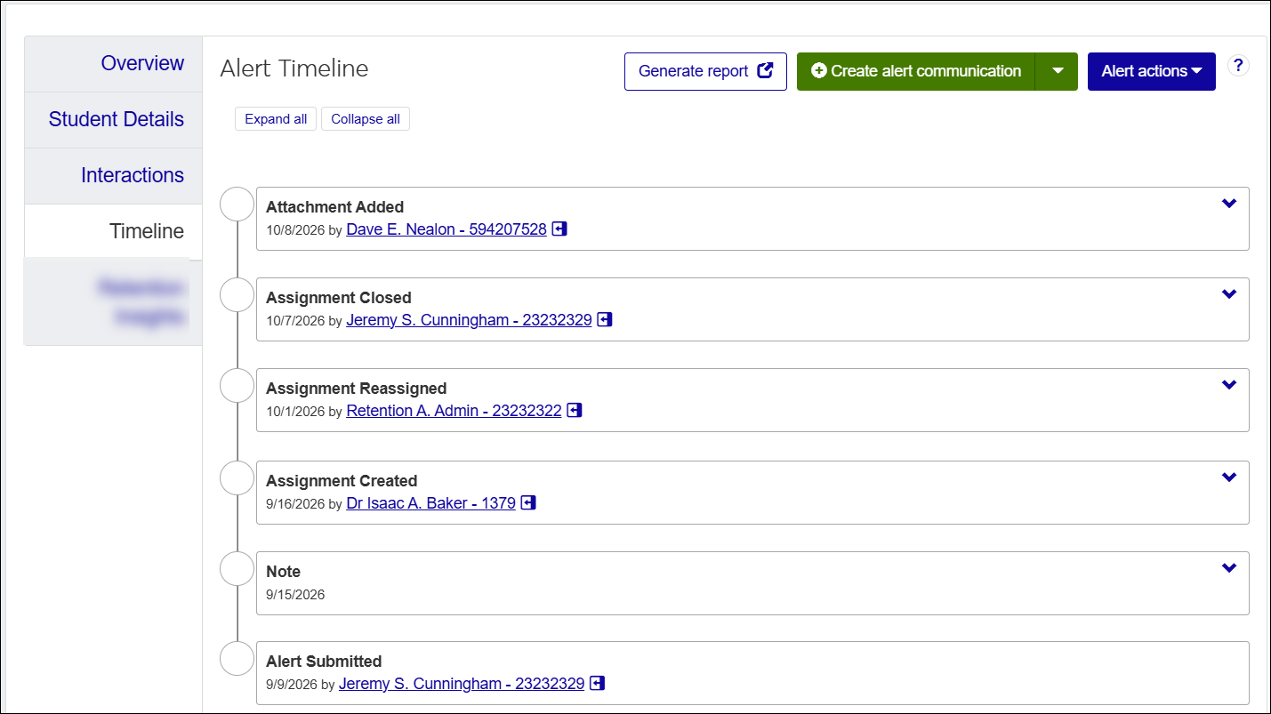Click icon beside Dave E. Nealon link

click(x=559, y=229)
